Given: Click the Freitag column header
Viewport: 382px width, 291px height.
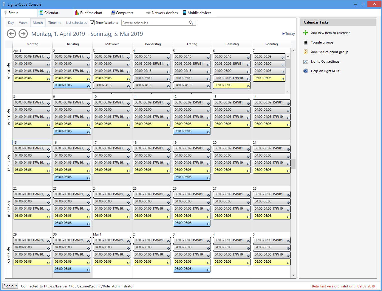Looking at the screenshot, I should click(192, 44).
